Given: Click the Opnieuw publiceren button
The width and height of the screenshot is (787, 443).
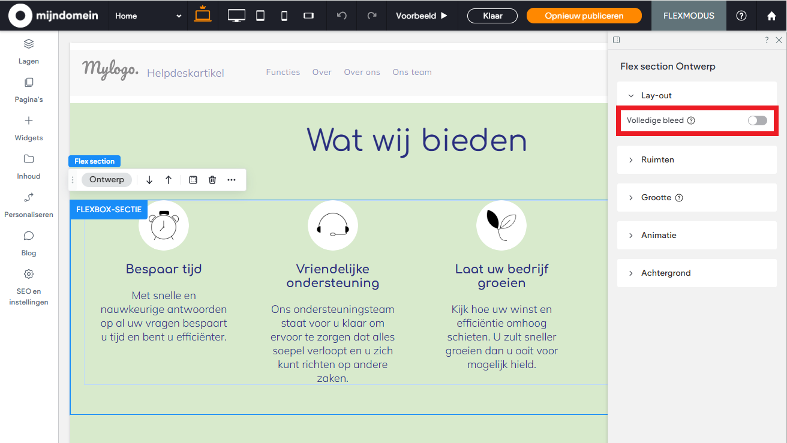Looking at the screenshot, I should (584, 16).
